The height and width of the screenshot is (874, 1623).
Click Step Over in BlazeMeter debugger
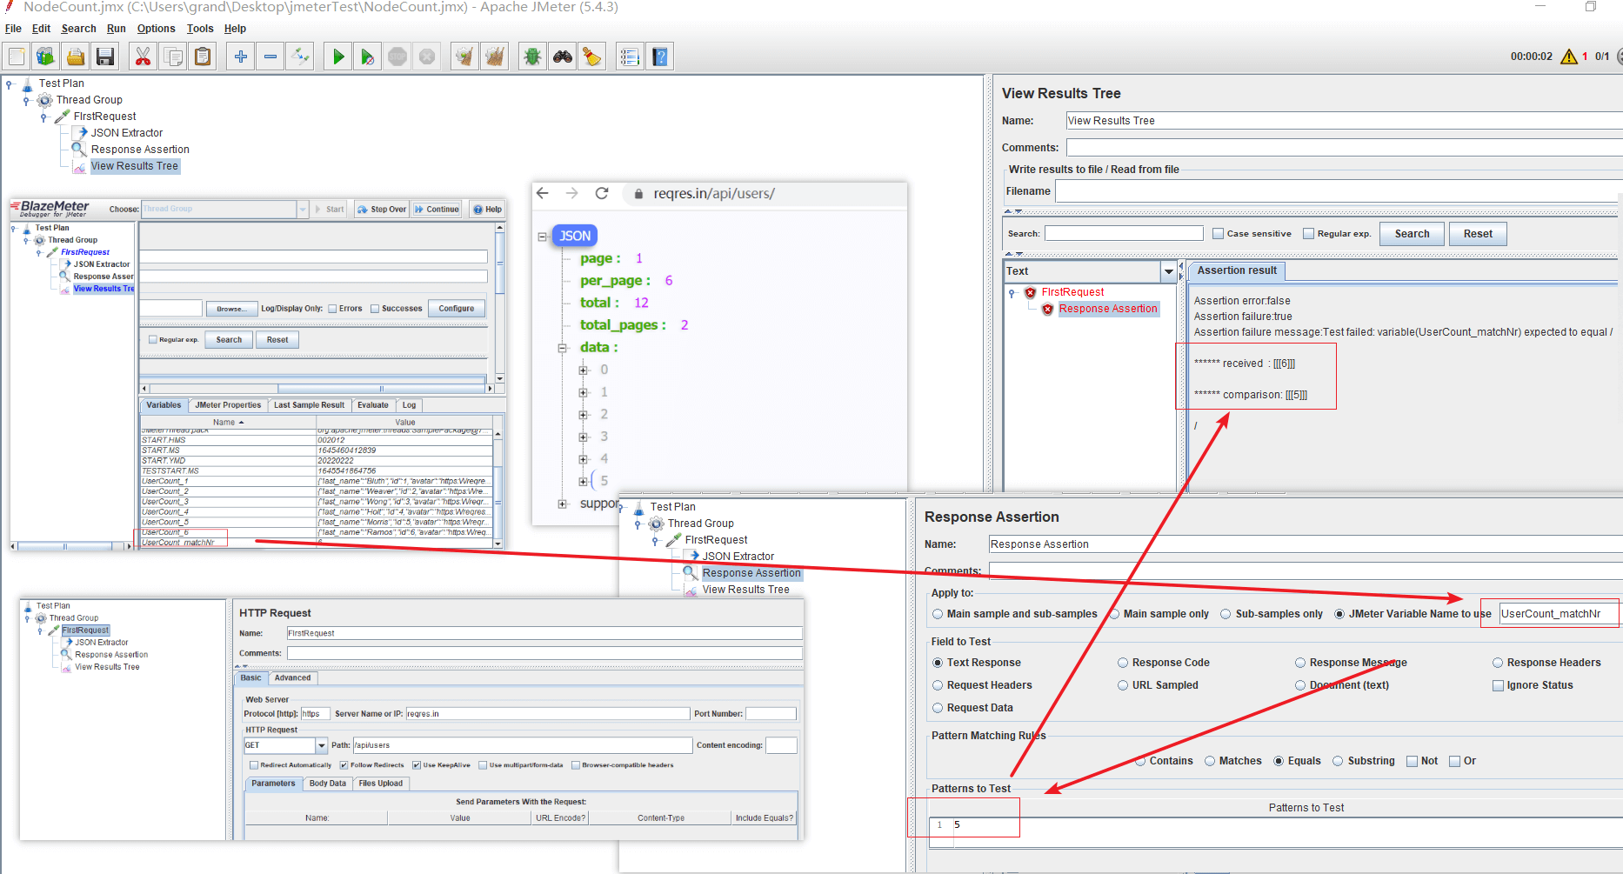pos(382,210)
